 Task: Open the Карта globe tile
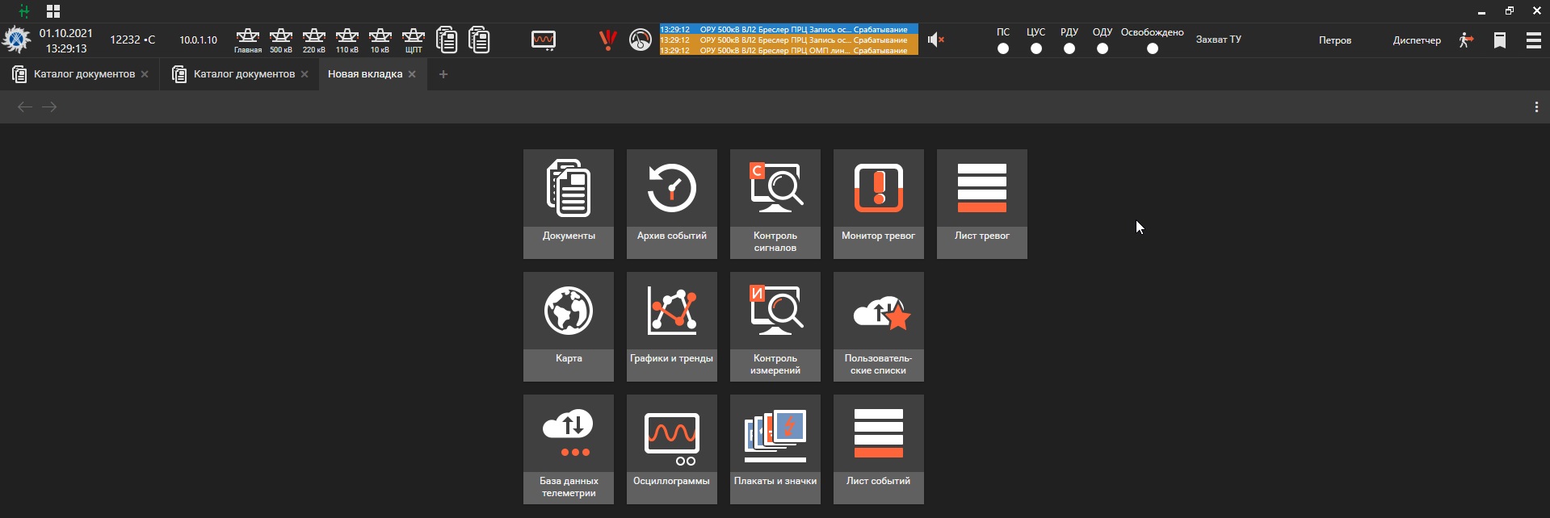point(568,326)
